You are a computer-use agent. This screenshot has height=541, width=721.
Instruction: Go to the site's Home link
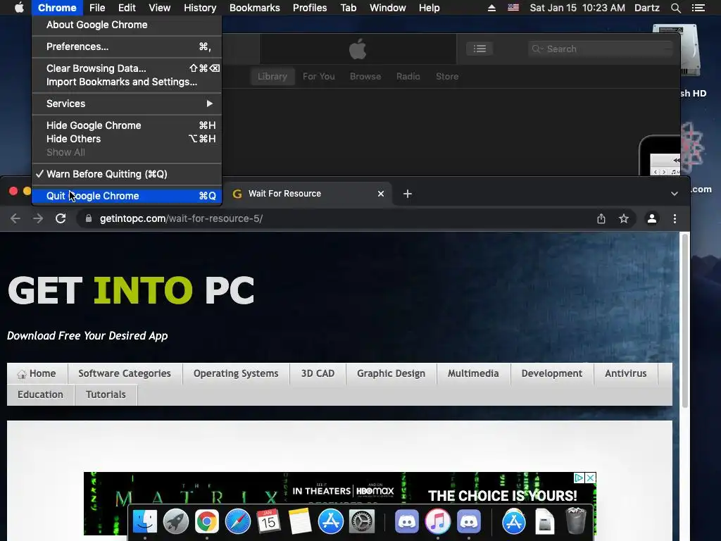tap(37, 373)
